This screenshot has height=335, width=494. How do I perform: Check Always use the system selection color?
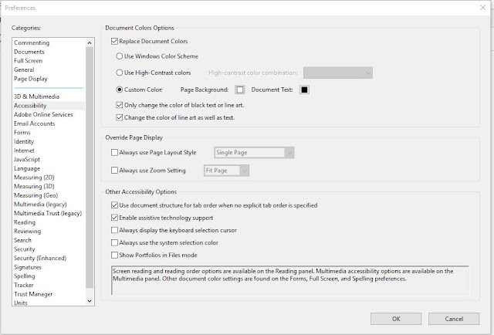115,242
